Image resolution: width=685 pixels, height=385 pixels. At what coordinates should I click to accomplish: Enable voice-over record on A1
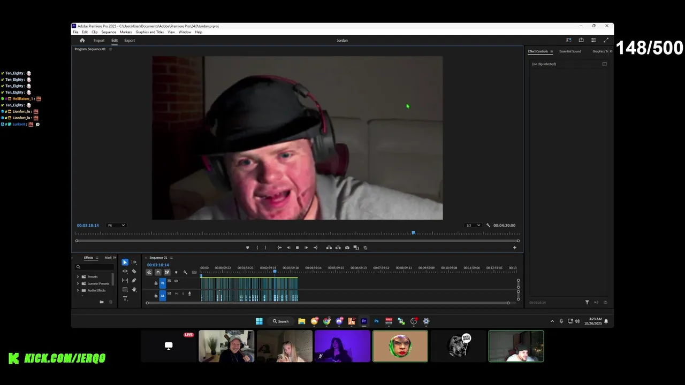coord(189,294)
